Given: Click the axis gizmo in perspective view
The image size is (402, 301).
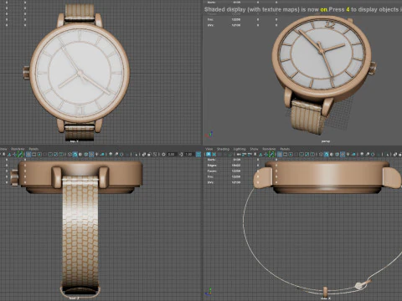Looking at the screenshot, I should click(209, 135).
